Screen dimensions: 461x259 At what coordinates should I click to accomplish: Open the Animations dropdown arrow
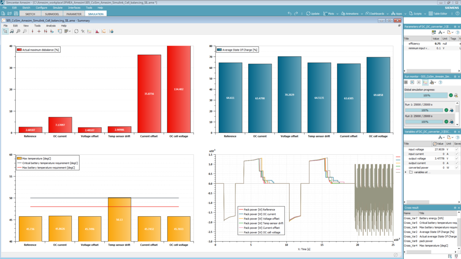tap(362, 14)
